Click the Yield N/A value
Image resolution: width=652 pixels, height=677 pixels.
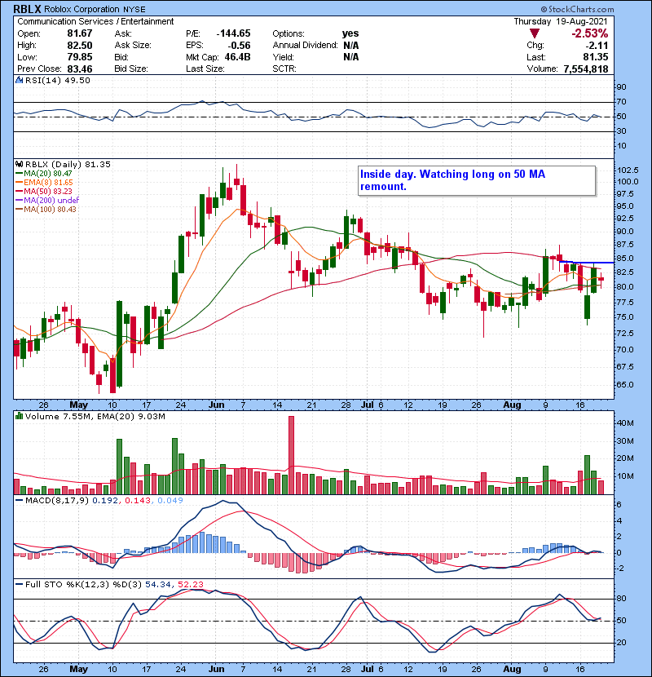click(x=350, y=57)
